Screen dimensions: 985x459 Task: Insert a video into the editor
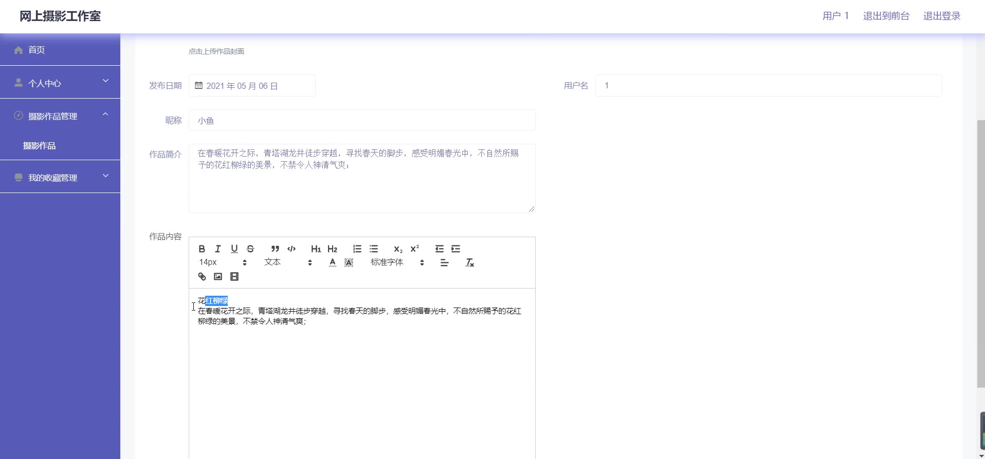click(x=234, y=277)
